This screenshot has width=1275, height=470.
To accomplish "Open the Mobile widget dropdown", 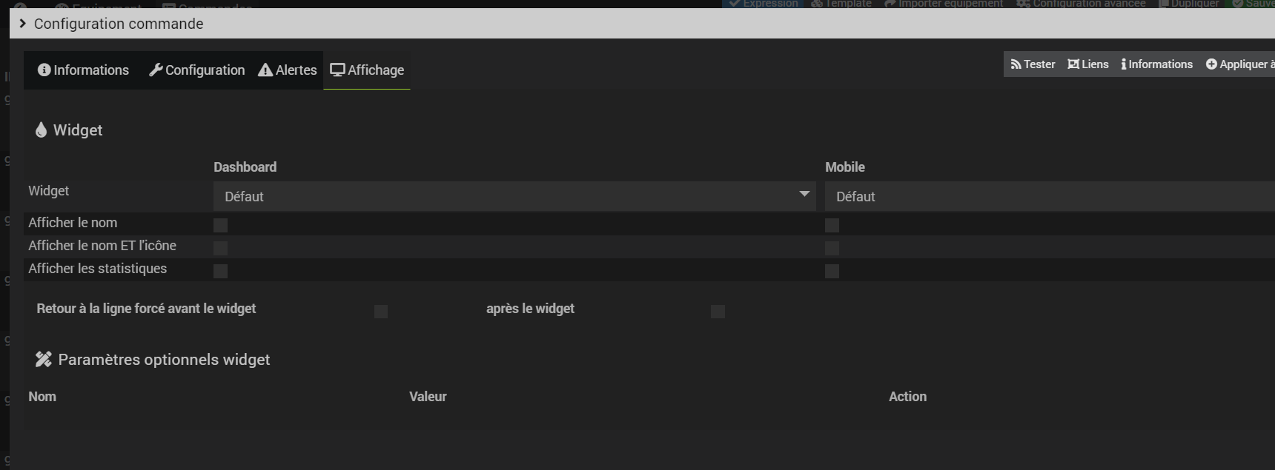I will pos(1050,196).
